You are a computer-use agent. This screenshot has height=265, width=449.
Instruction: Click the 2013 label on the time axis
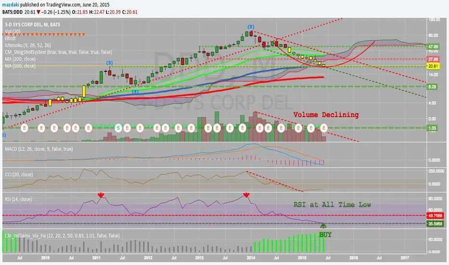199,258
